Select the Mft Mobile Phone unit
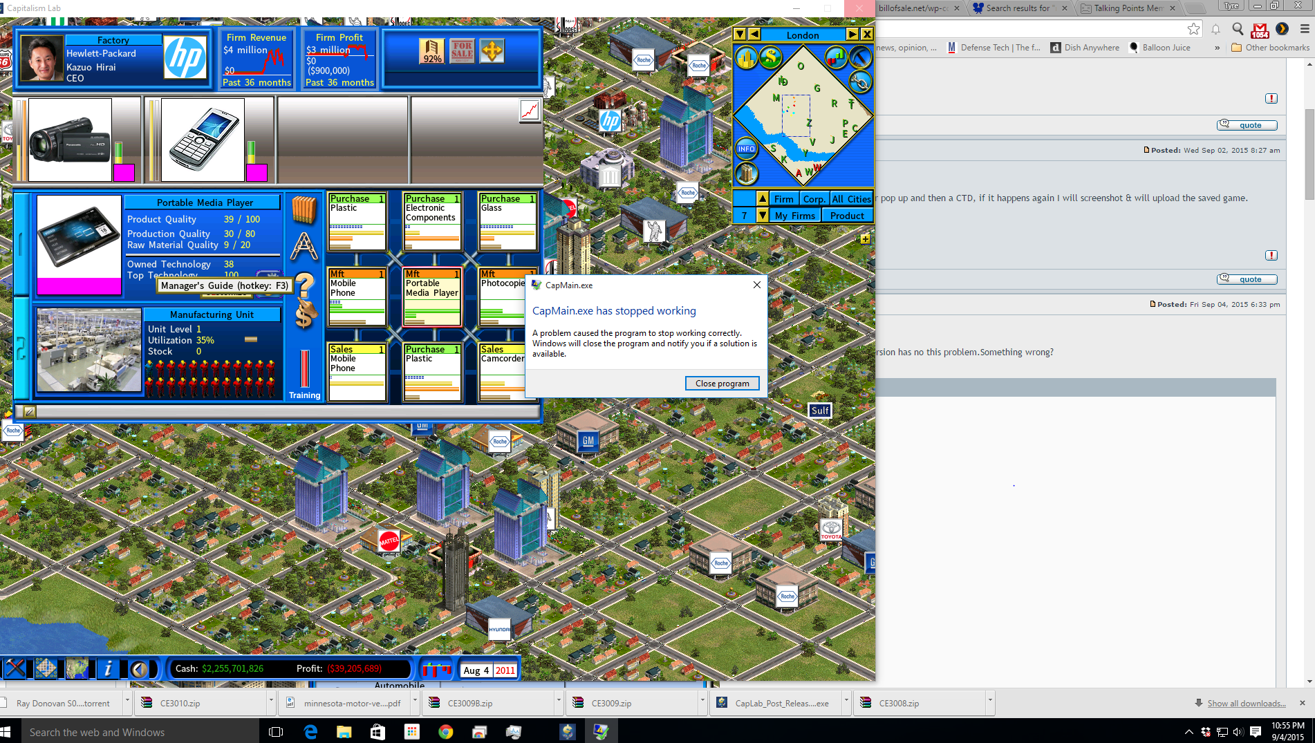 [357, 297]
